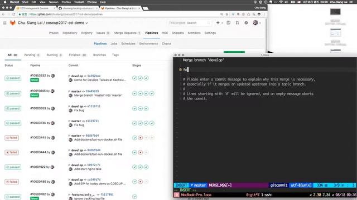Image resolution: width=357 pixels, height=200 pixels.
Task: Click first stage icon of pipeline #10953332
Action: (134, 78)
